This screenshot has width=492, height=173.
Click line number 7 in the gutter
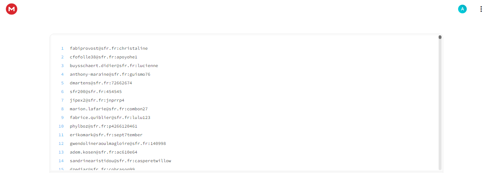(x=62, y=100)
